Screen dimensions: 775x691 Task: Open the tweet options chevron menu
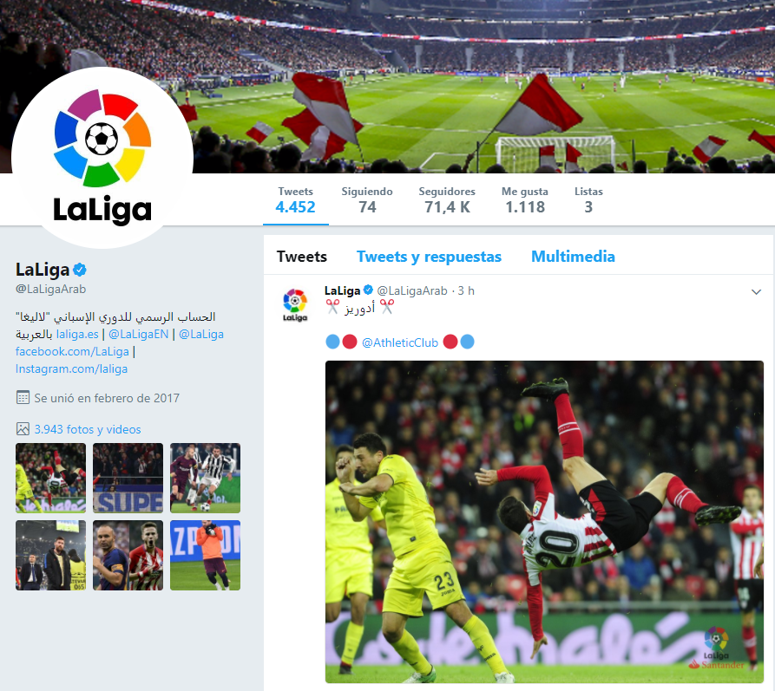coord(756,292)
